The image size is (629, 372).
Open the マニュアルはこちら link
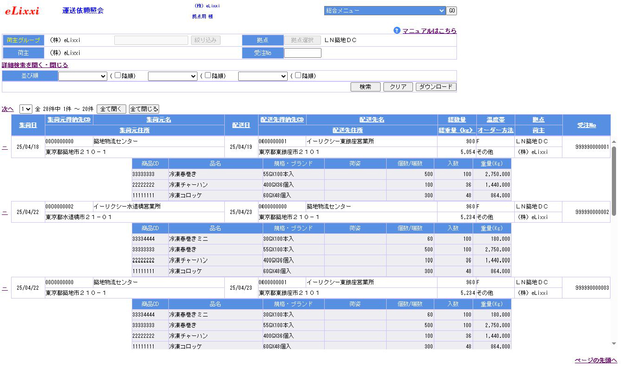click(429, 31)
